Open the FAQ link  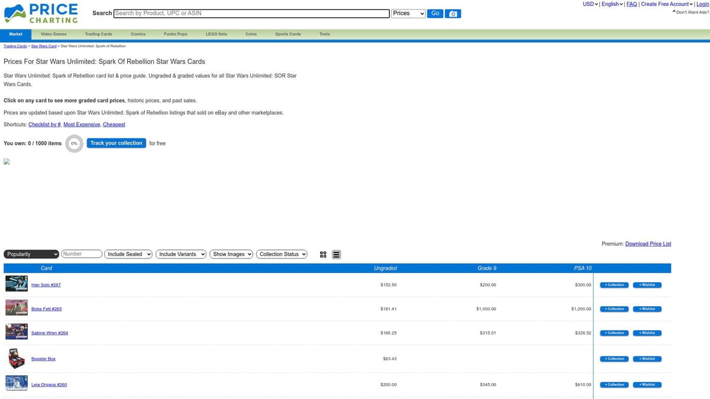tap(631, 4)
